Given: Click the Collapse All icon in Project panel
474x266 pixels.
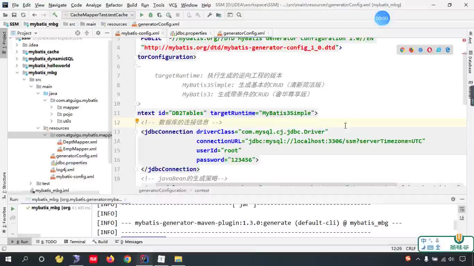Looking at the screenshot, I should 87,33.
